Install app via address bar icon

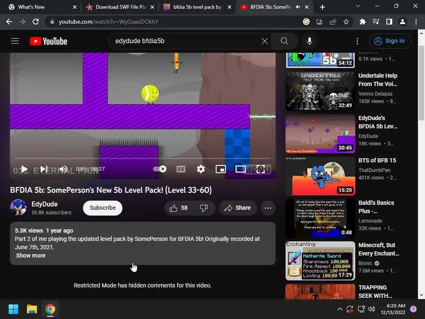click(x=319, y=22)
